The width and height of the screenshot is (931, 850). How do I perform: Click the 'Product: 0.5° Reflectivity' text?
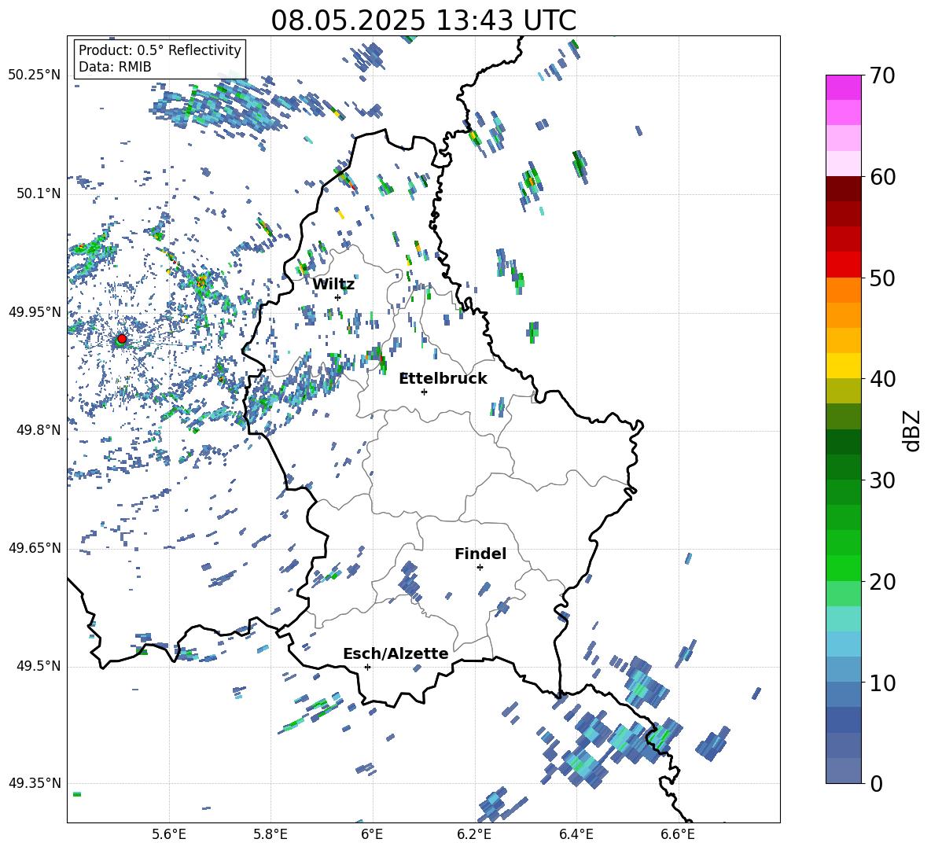[160, 50]
